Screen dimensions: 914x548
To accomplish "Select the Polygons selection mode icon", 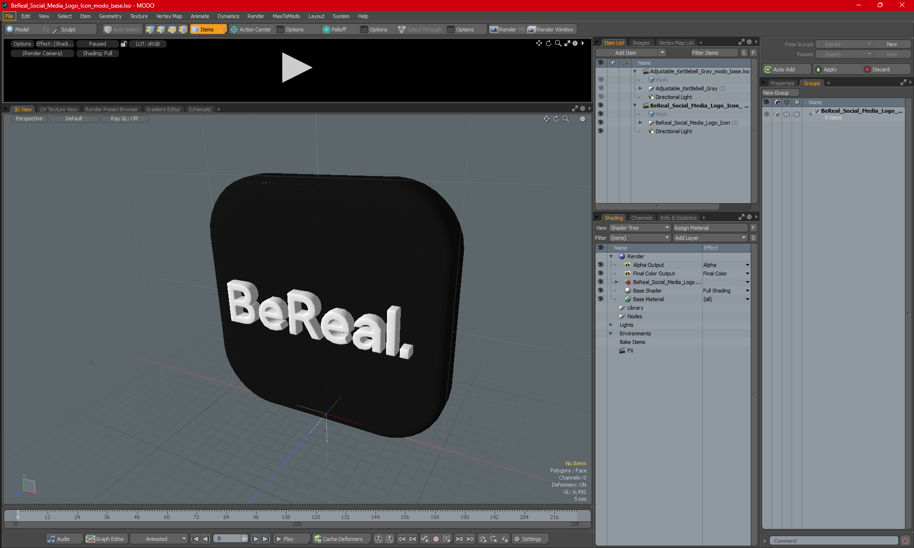I will [172, 29].
